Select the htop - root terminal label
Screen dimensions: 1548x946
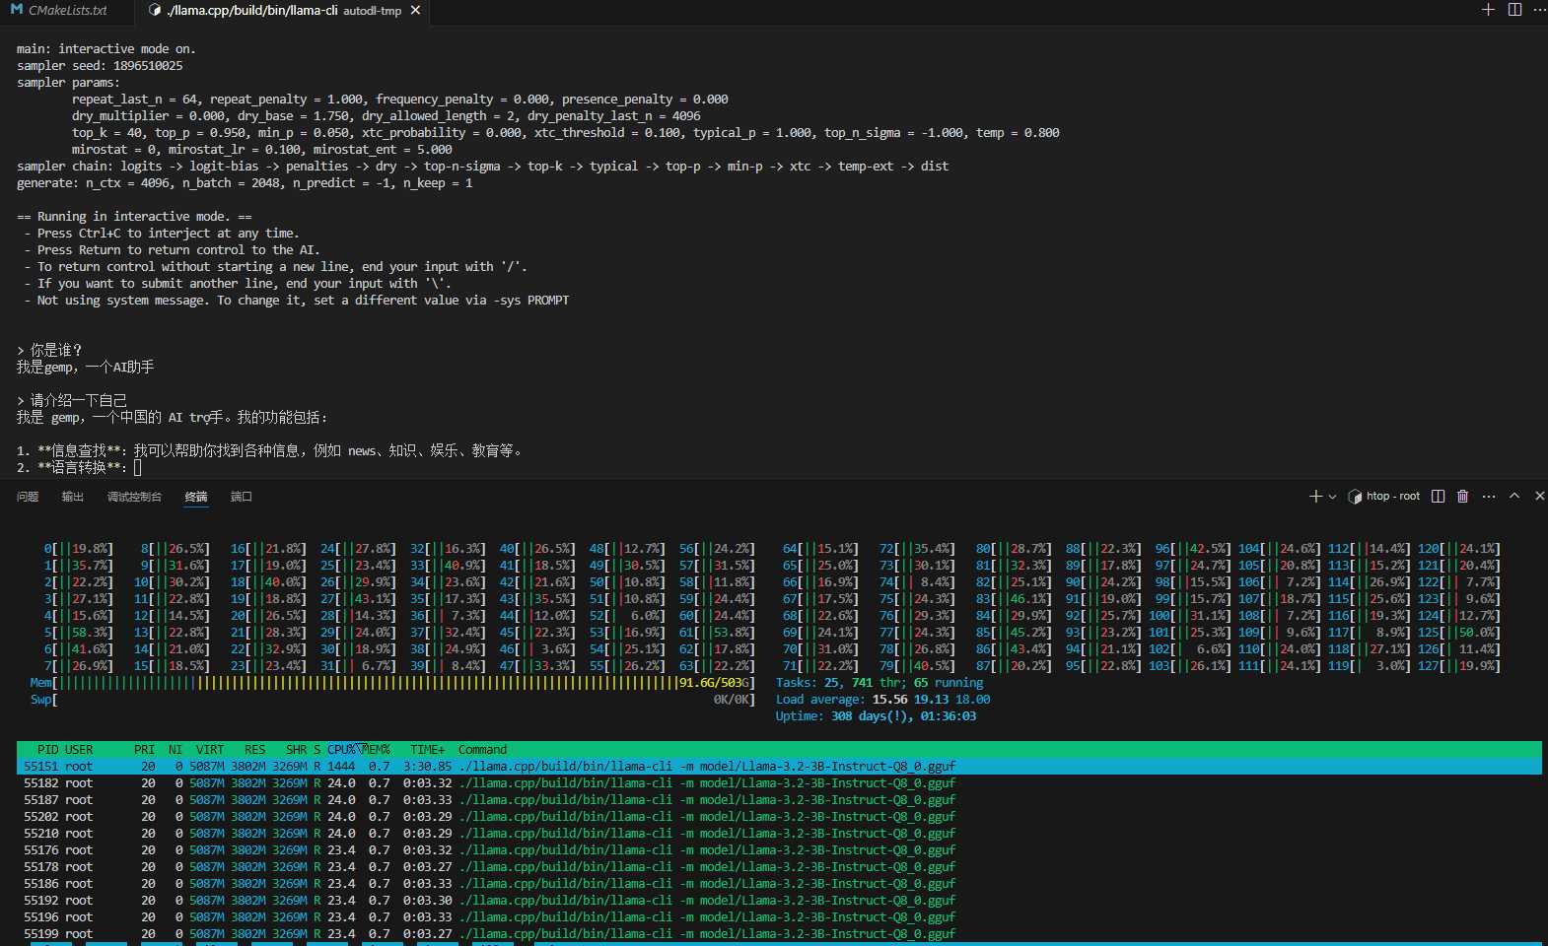coord(1392,496)
